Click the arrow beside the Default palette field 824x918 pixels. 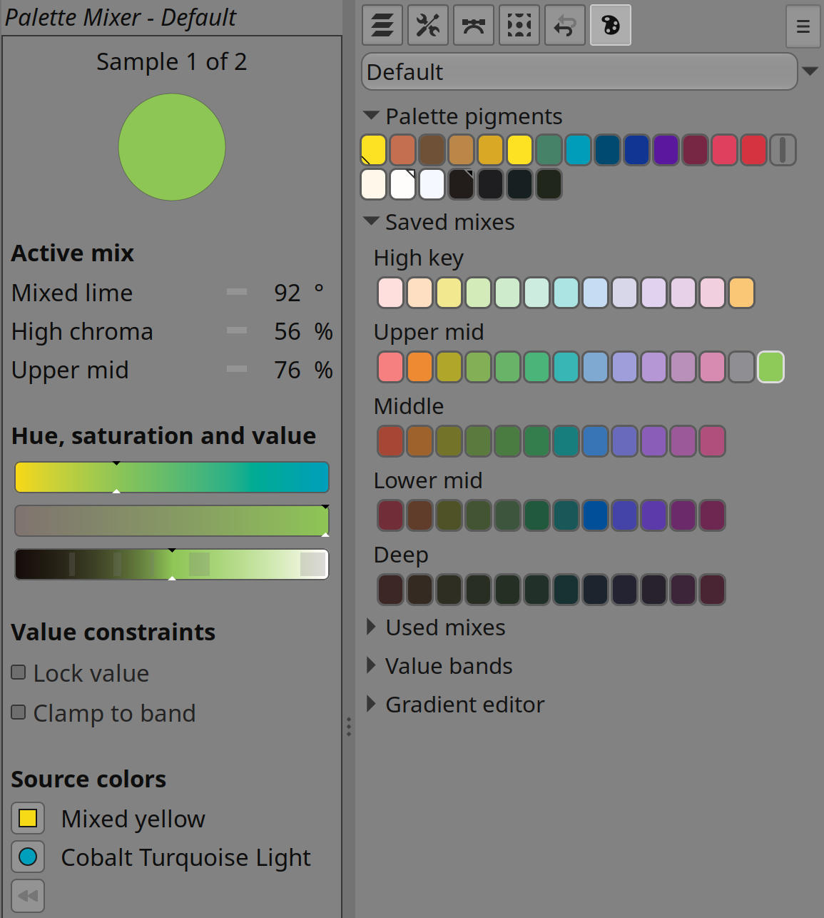coord(810,71)
